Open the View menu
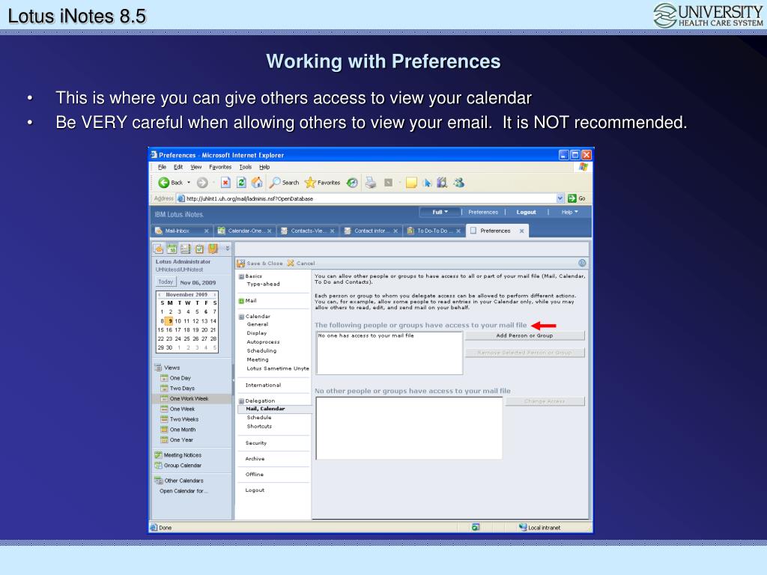The image size is (767, 575). pyautogui.click(x=195, y=167)
